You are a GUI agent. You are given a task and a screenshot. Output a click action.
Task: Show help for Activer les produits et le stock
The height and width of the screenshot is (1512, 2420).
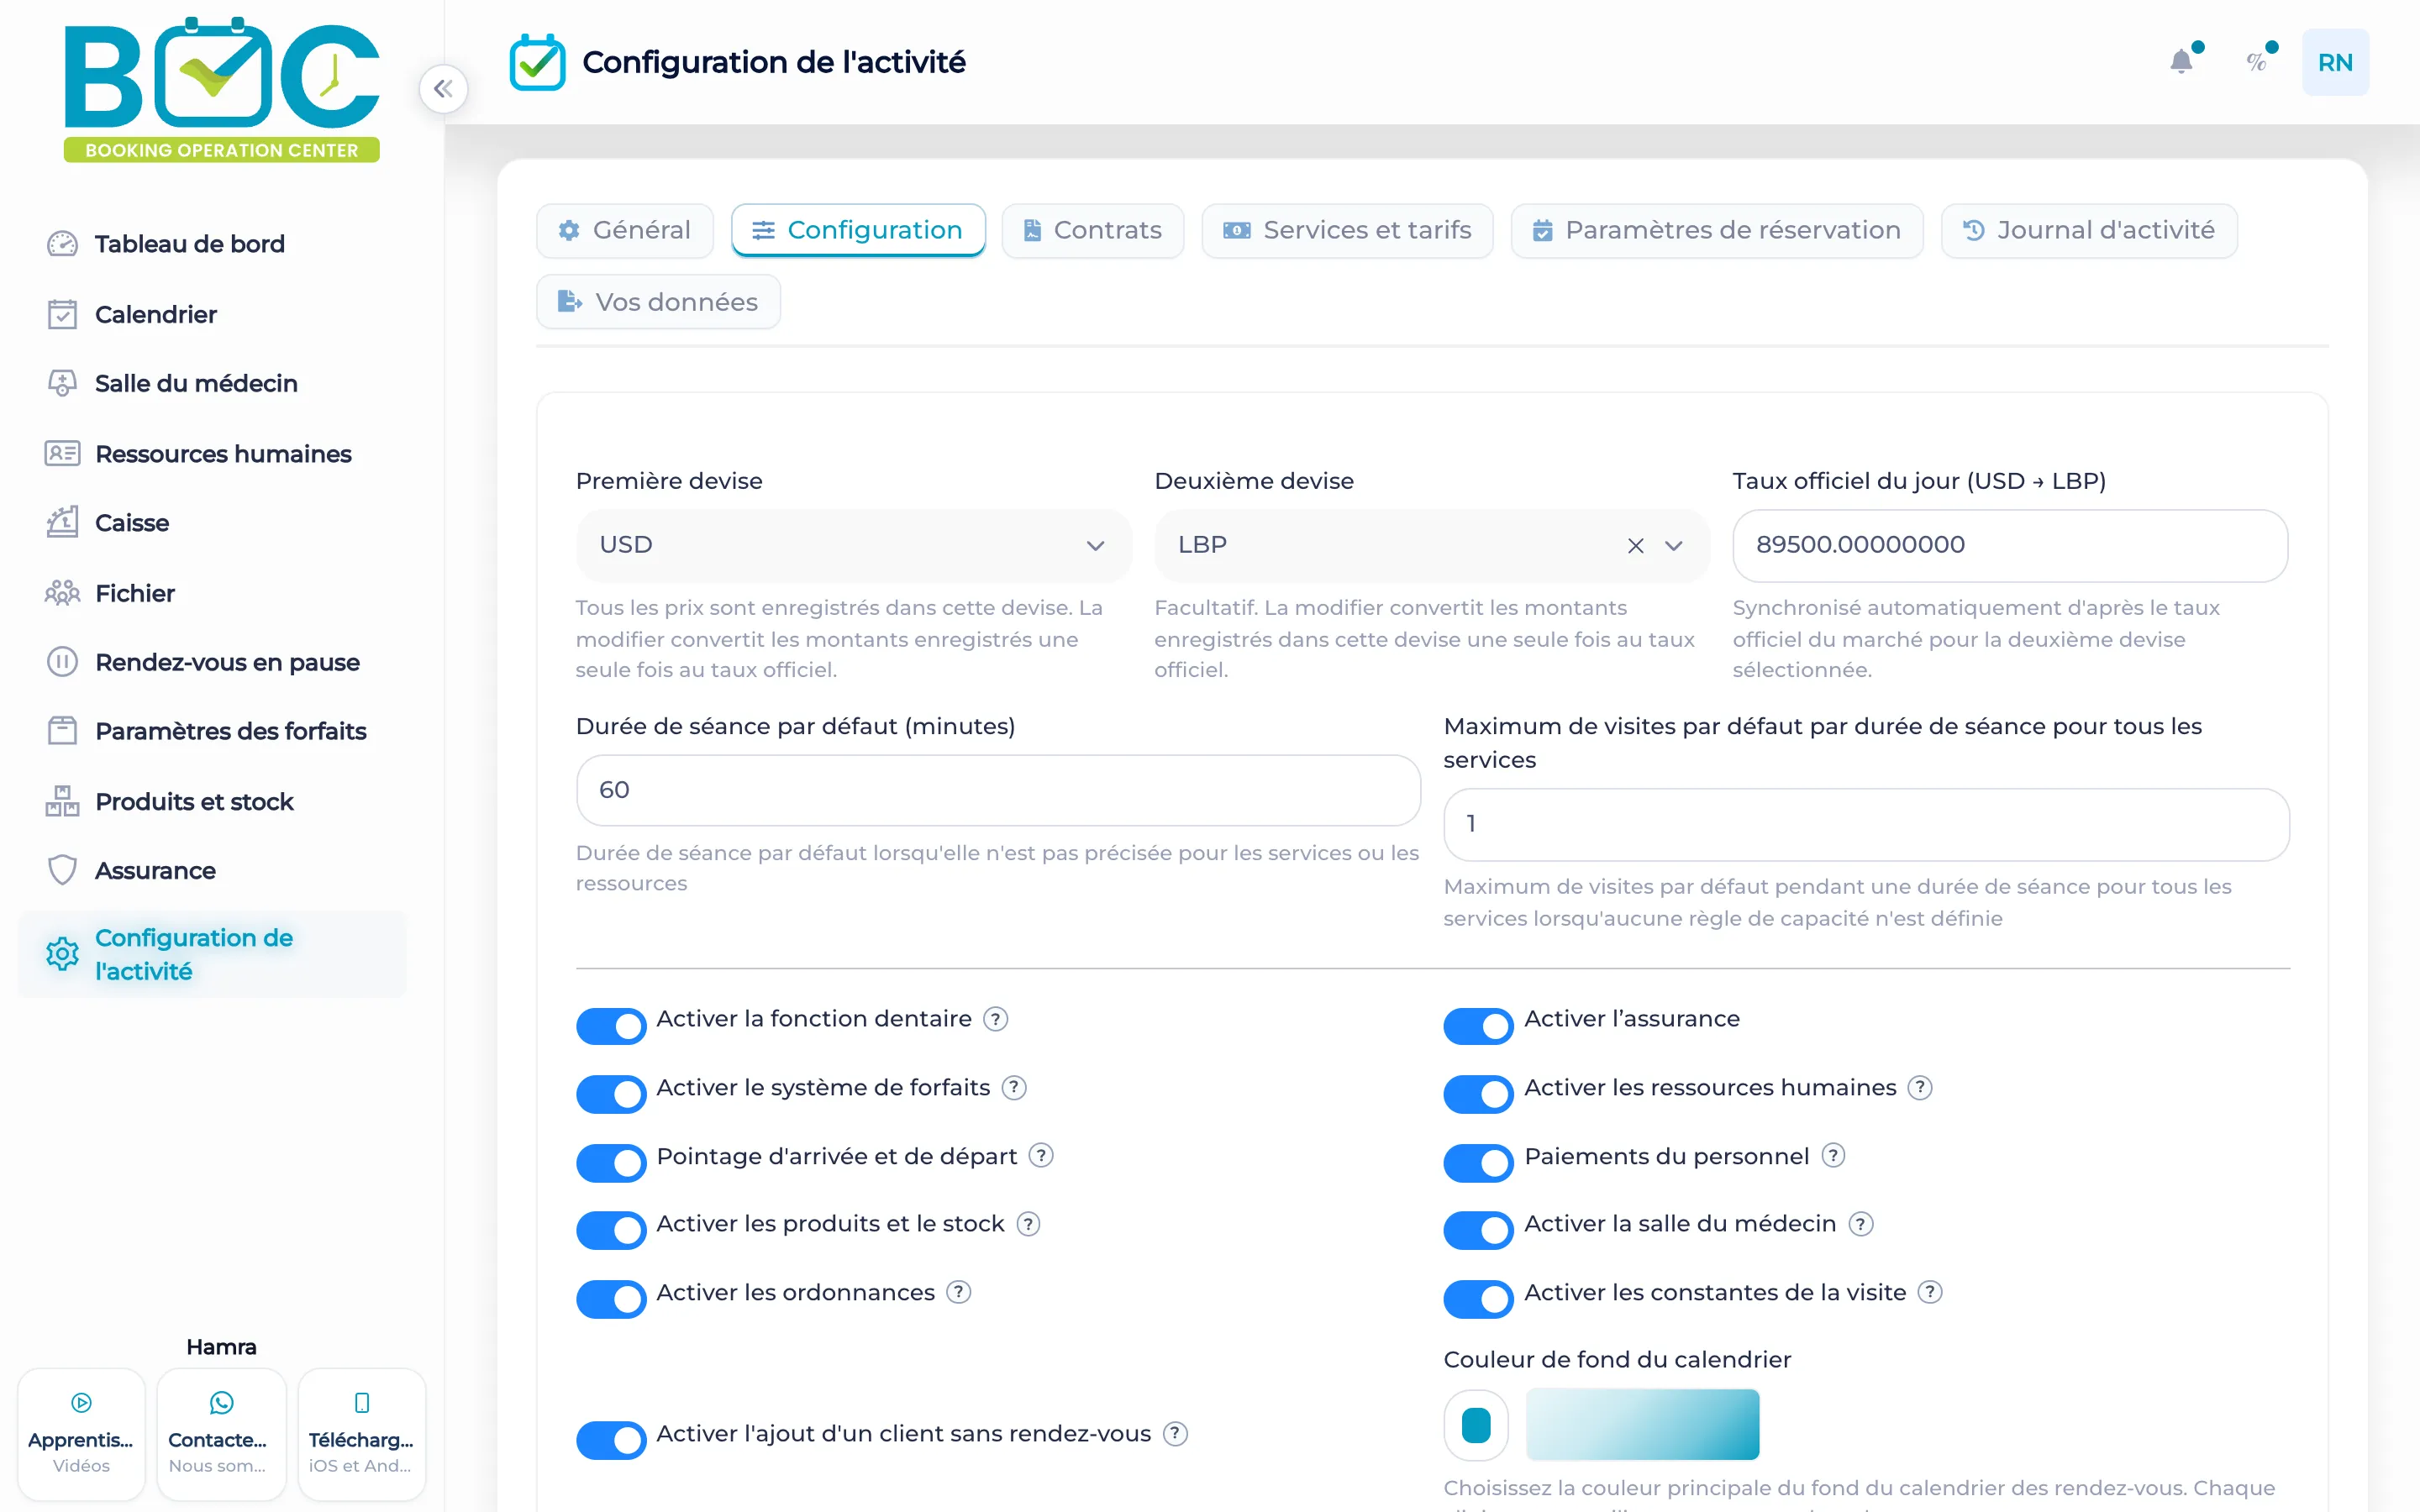coord(1028,1224)
